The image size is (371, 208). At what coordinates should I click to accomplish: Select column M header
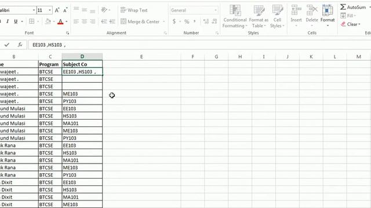pos(358,57)
